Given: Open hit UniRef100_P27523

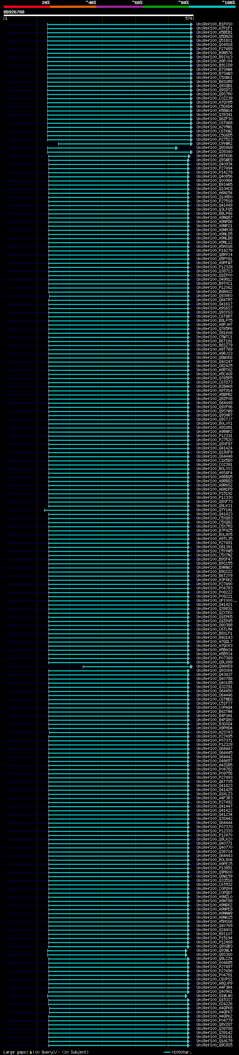Looking at the screenshot, I should (x=214, y=139).
